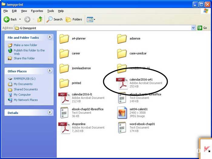Open the Back history dropdown arrow

20,19
